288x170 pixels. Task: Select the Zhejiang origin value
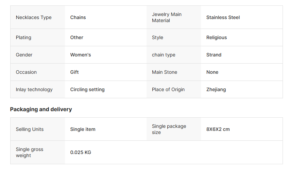point(216,89)
